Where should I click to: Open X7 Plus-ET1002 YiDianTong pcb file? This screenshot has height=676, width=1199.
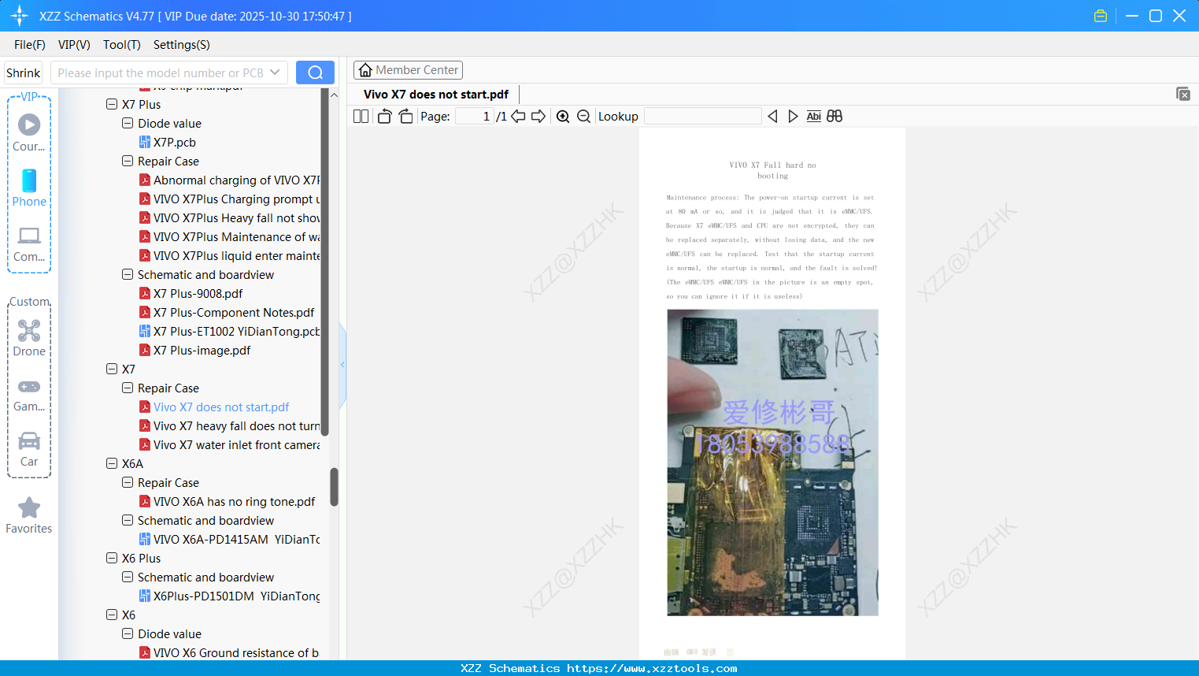tap(237, 332)
